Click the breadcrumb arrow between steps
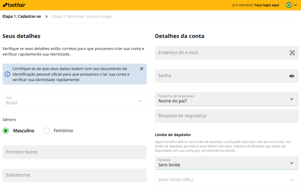 tap(46, 17)
